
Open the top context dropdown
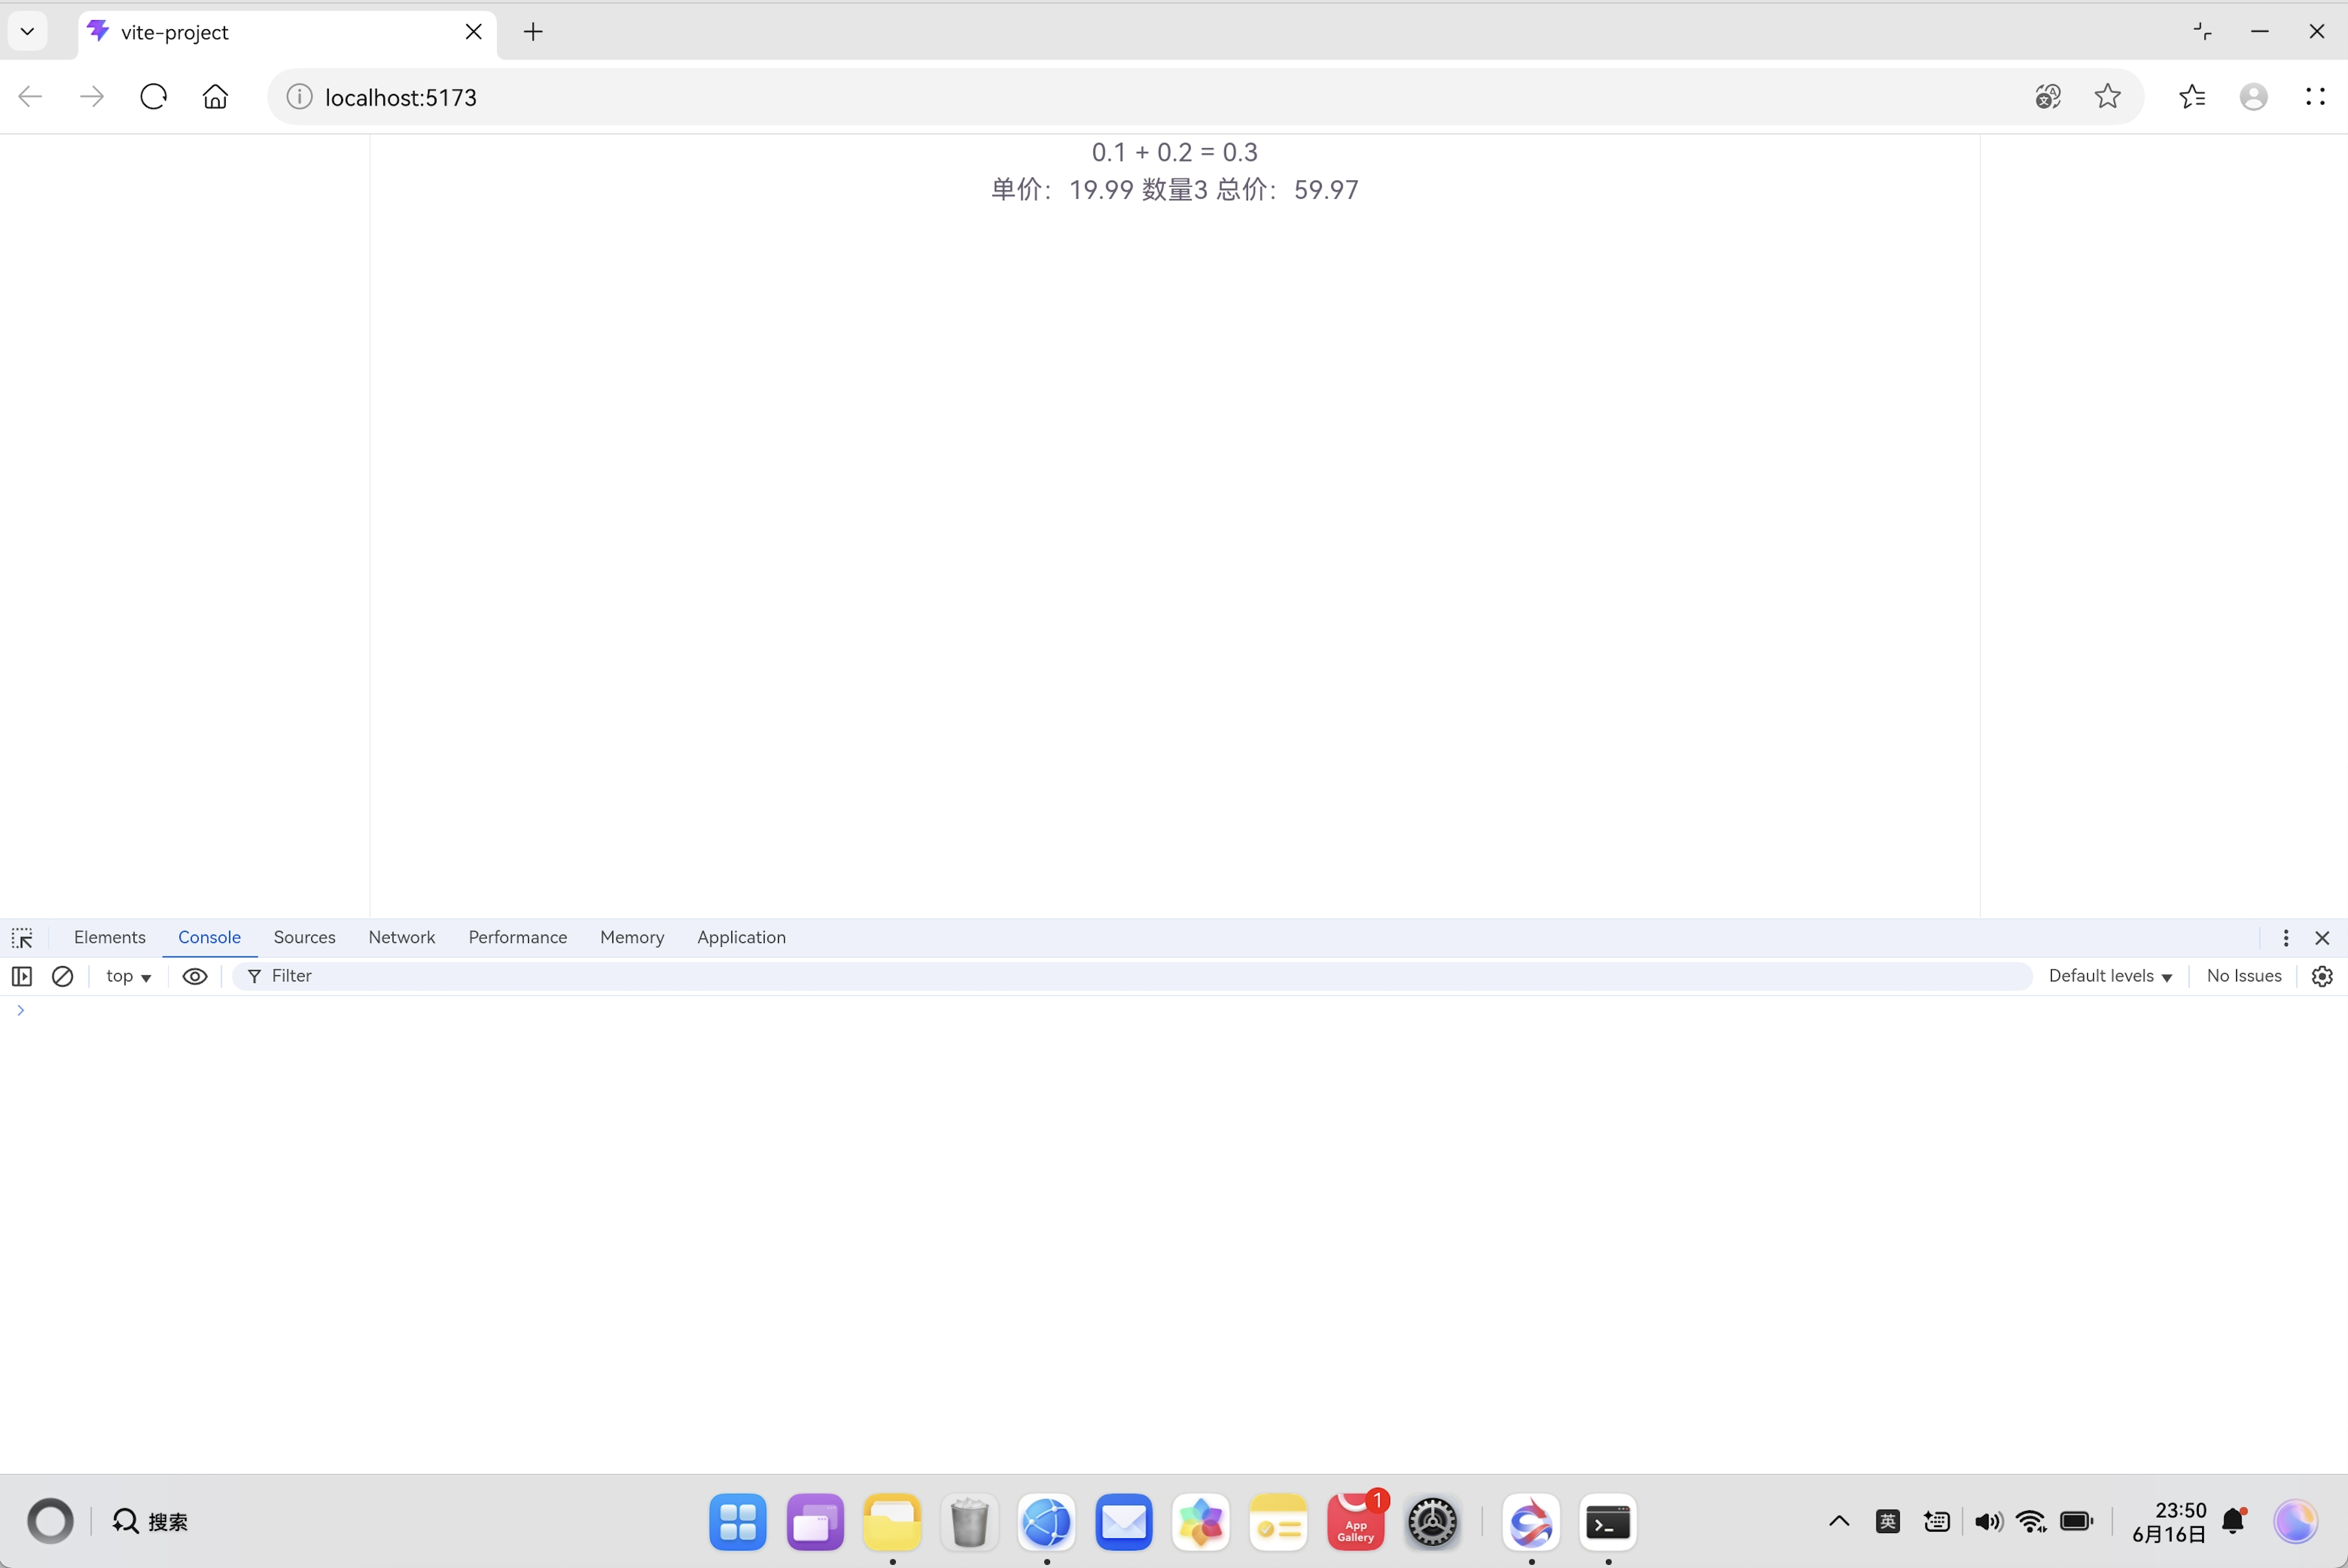(x=128, y=976)
